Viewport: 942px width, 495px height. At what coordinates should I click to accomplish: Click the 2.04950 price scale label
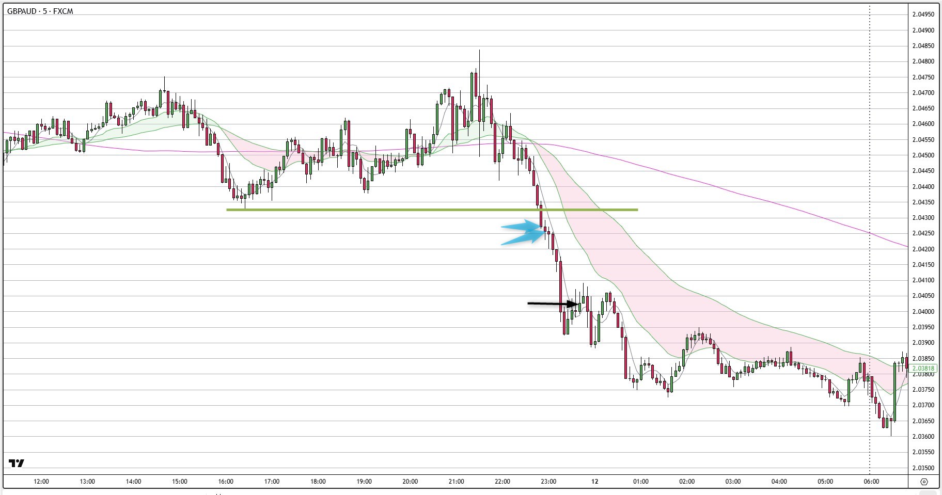[923, 14]
